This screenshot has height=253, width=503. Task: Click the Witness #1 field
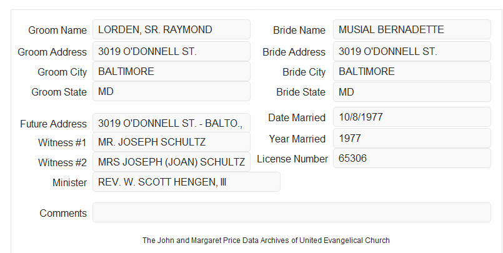click(x=171, y=142)
